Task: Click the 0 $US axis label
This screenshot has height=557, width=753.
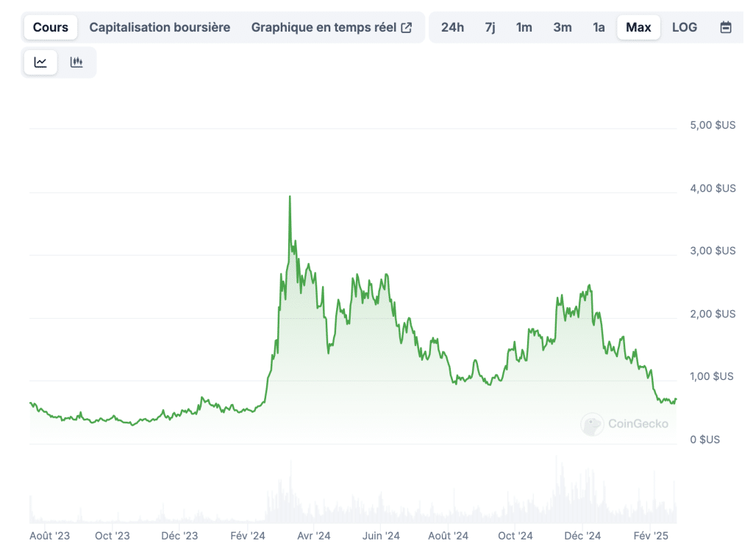Action: pos(705,439)
